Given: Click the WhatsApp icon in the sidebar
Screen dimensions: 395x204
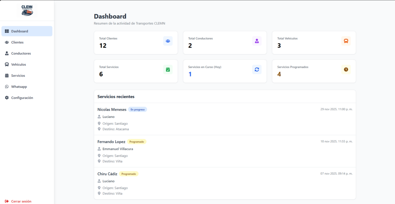Looking at the screenshot, I should 7,87.
